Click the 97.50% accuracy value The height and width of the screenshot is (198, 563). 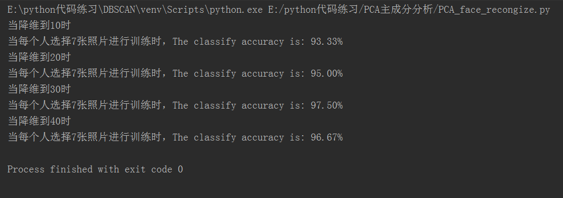tap(327, 105)
